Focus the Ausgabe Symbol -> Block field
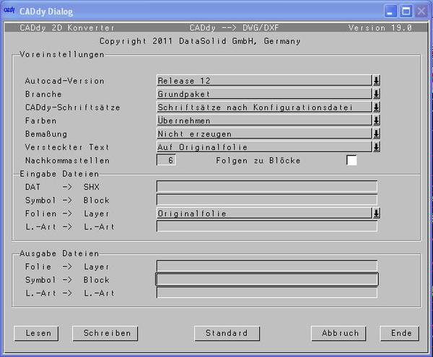433x357 pixels. (266, 280)
